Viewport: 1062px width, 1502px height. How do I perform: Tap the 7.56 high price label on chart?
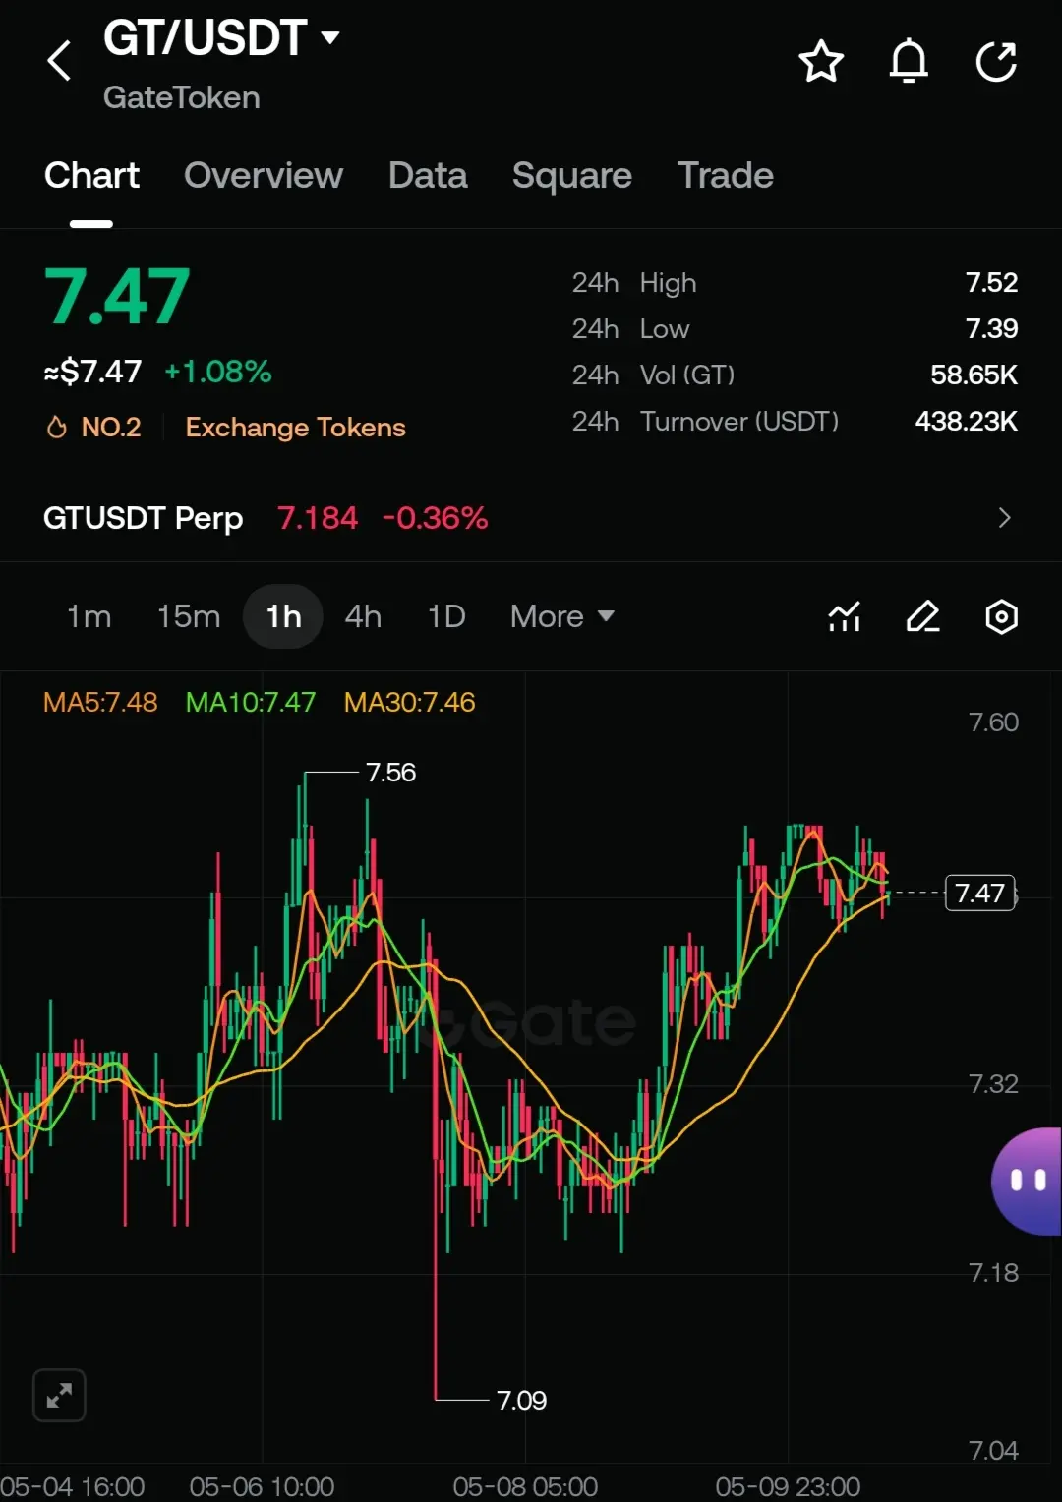coord(390,773)
